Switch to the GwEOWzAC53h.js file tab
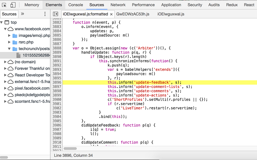The width and height of the screenshot is (257, 160). [x=133, y=14]
